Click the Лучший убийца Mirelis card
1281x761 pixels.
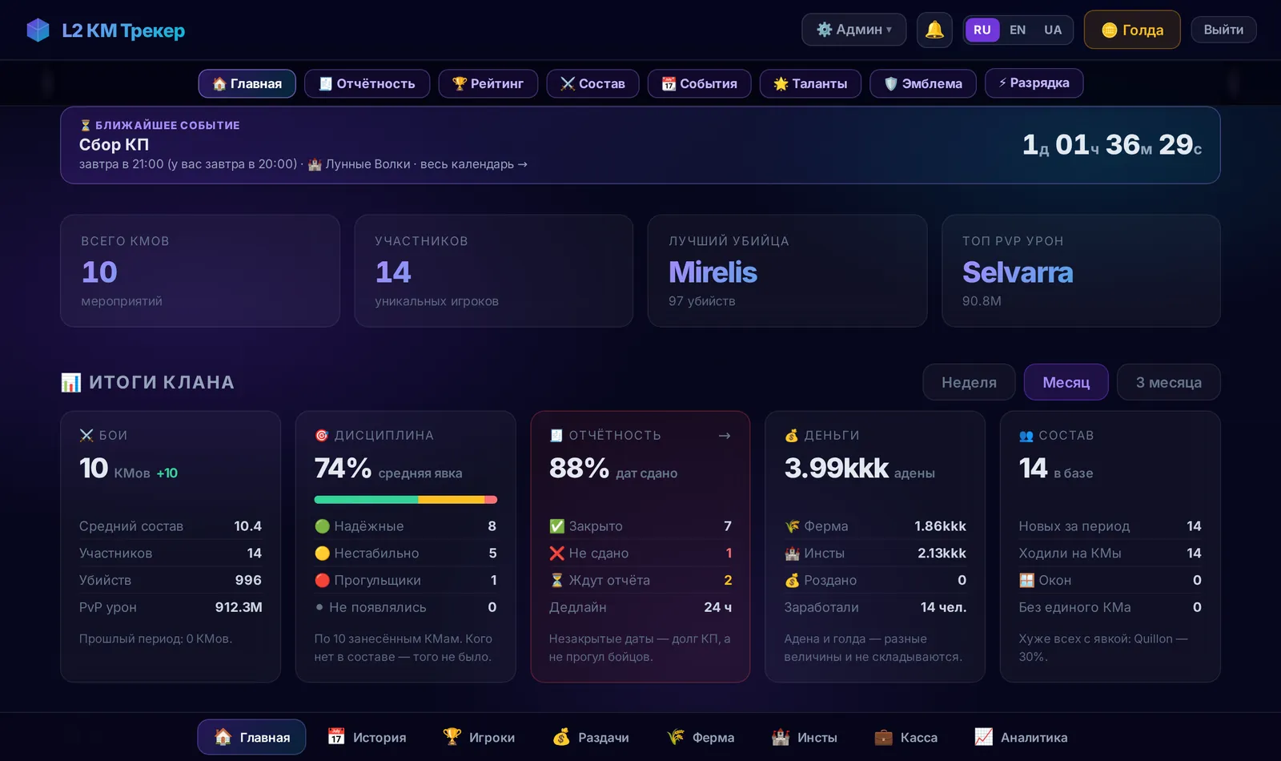(787, 271)
